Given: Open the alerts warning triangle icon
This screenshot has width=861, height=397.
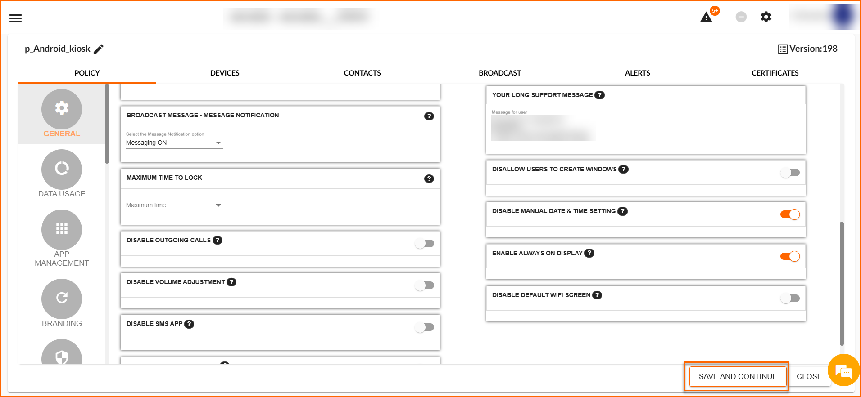Looking at the screenshot, I should click(x=706, y=17).
